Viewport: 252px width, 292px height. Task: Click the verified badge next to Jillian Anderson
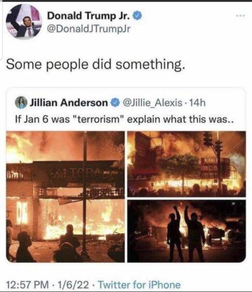coord(115,103)
